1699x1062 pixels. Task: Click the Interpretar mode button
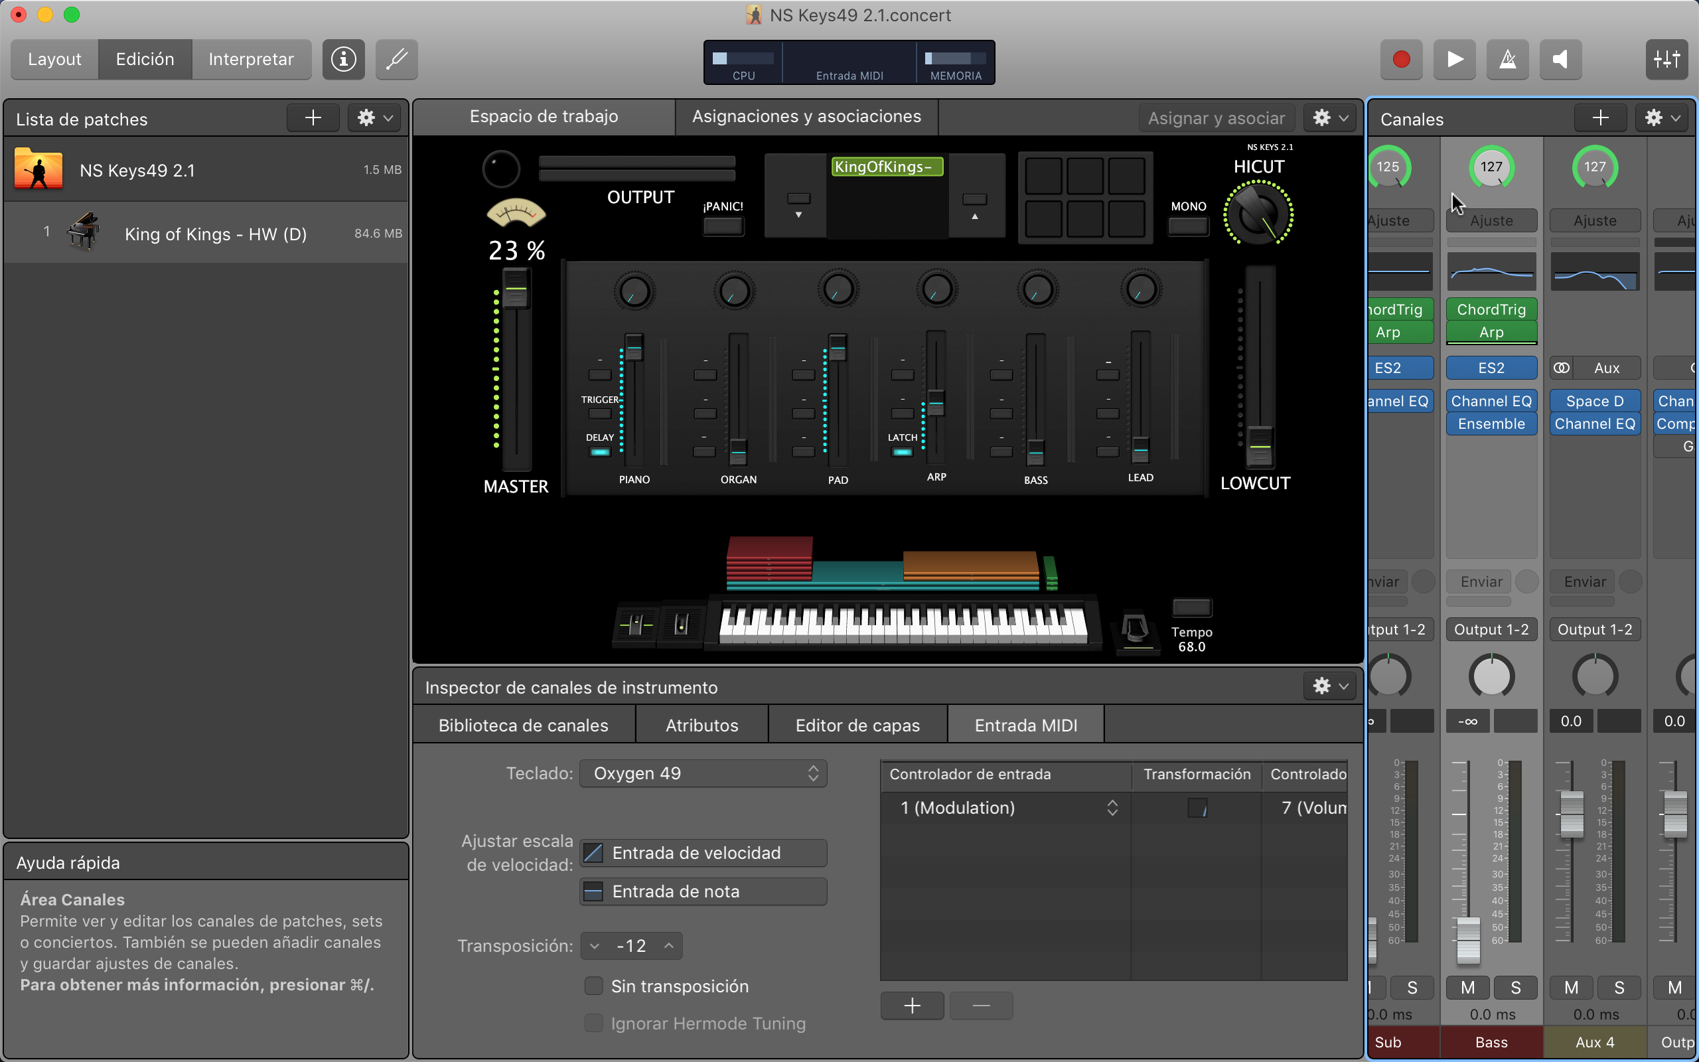pyautogui.click(x=251, y=59)
